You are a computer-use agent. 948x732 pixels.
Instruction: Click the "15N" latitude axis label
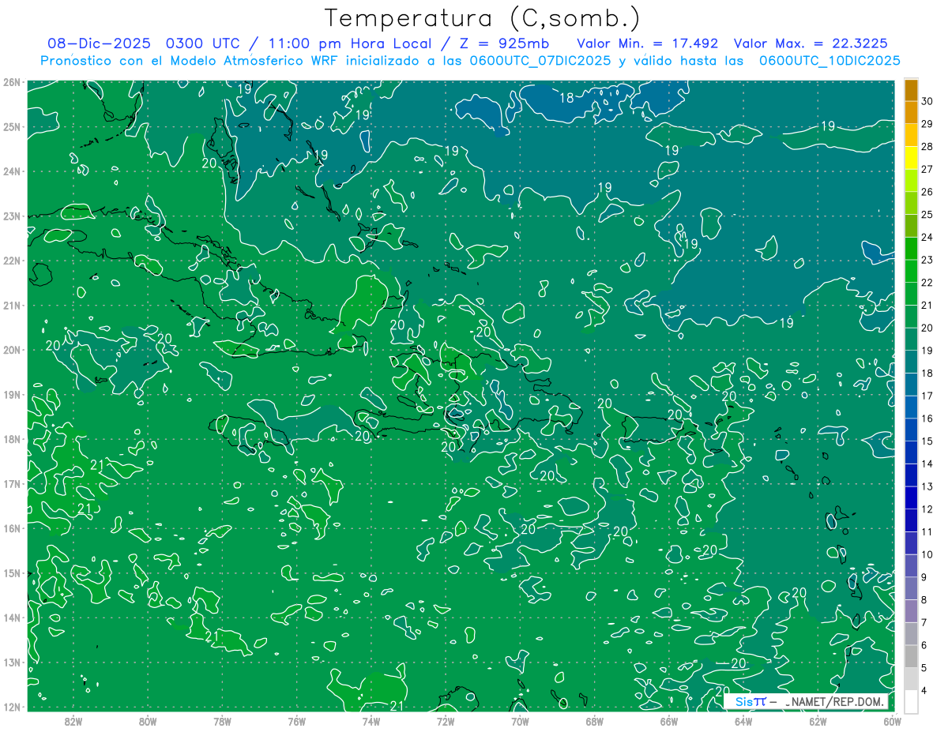coord(11,572)
